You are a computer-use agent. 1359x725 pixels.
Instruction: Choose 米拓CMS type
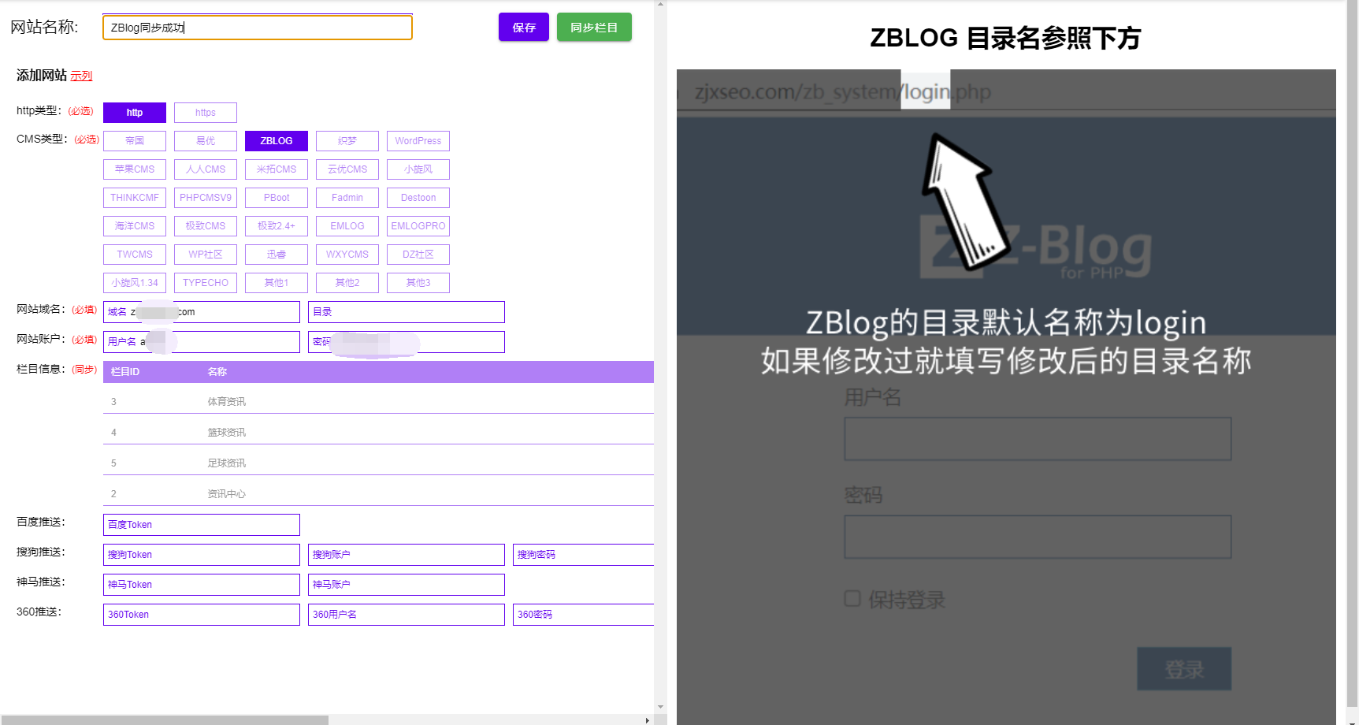277,169
